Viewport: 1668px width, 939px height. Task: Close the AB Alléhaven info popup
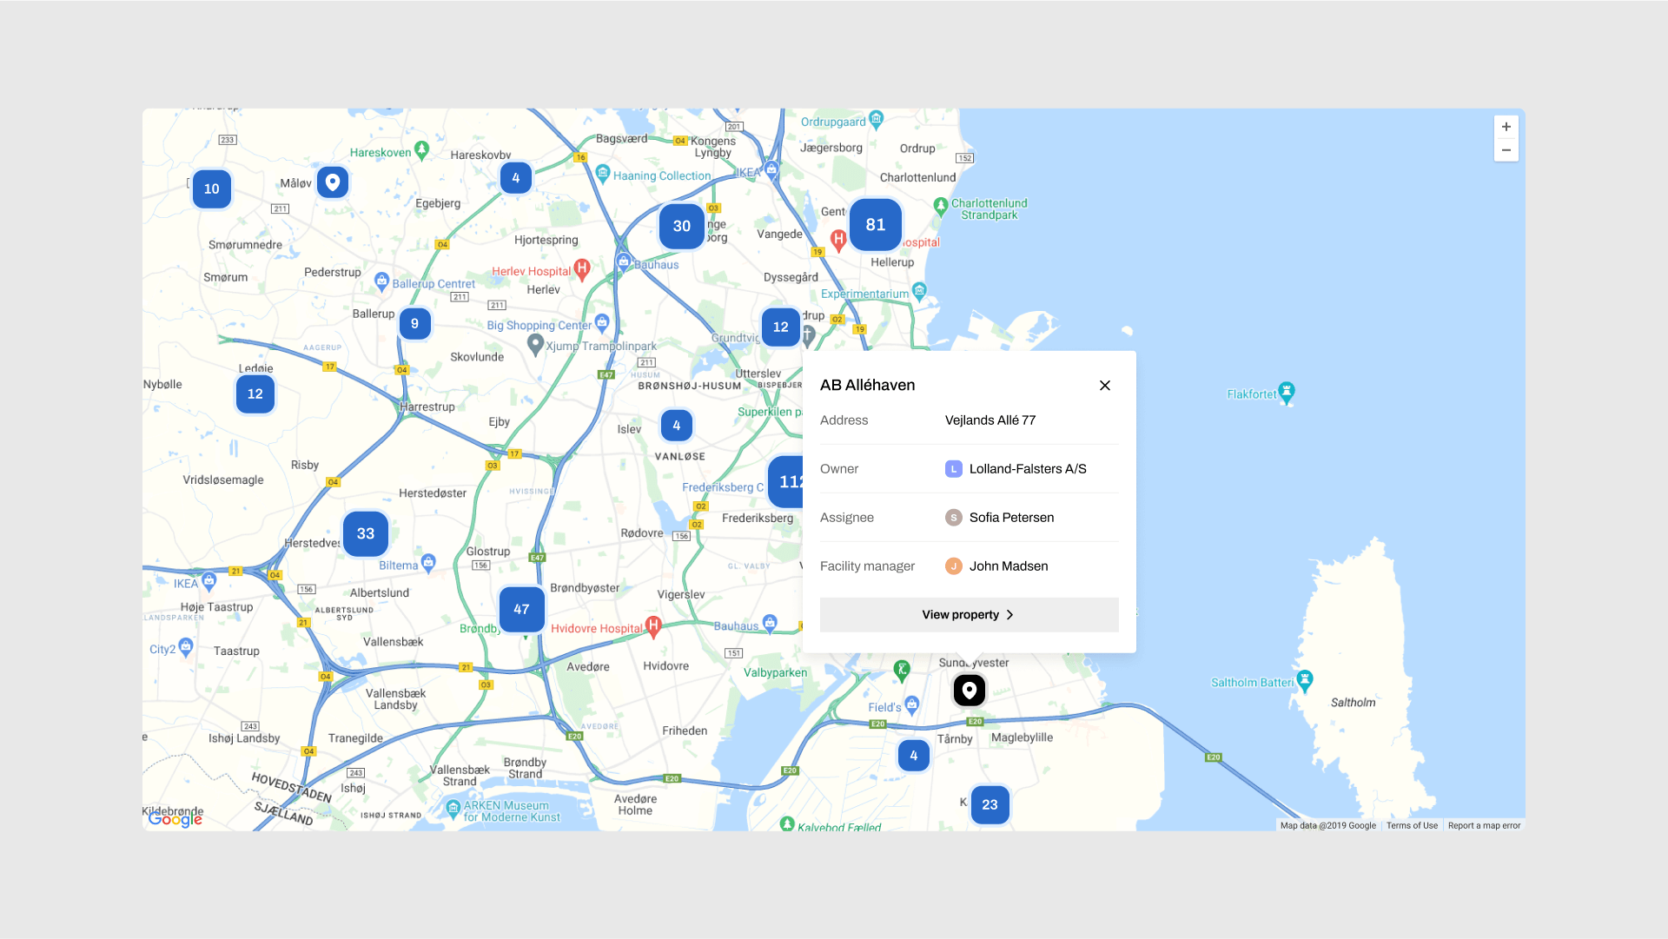click(1104, 385)
